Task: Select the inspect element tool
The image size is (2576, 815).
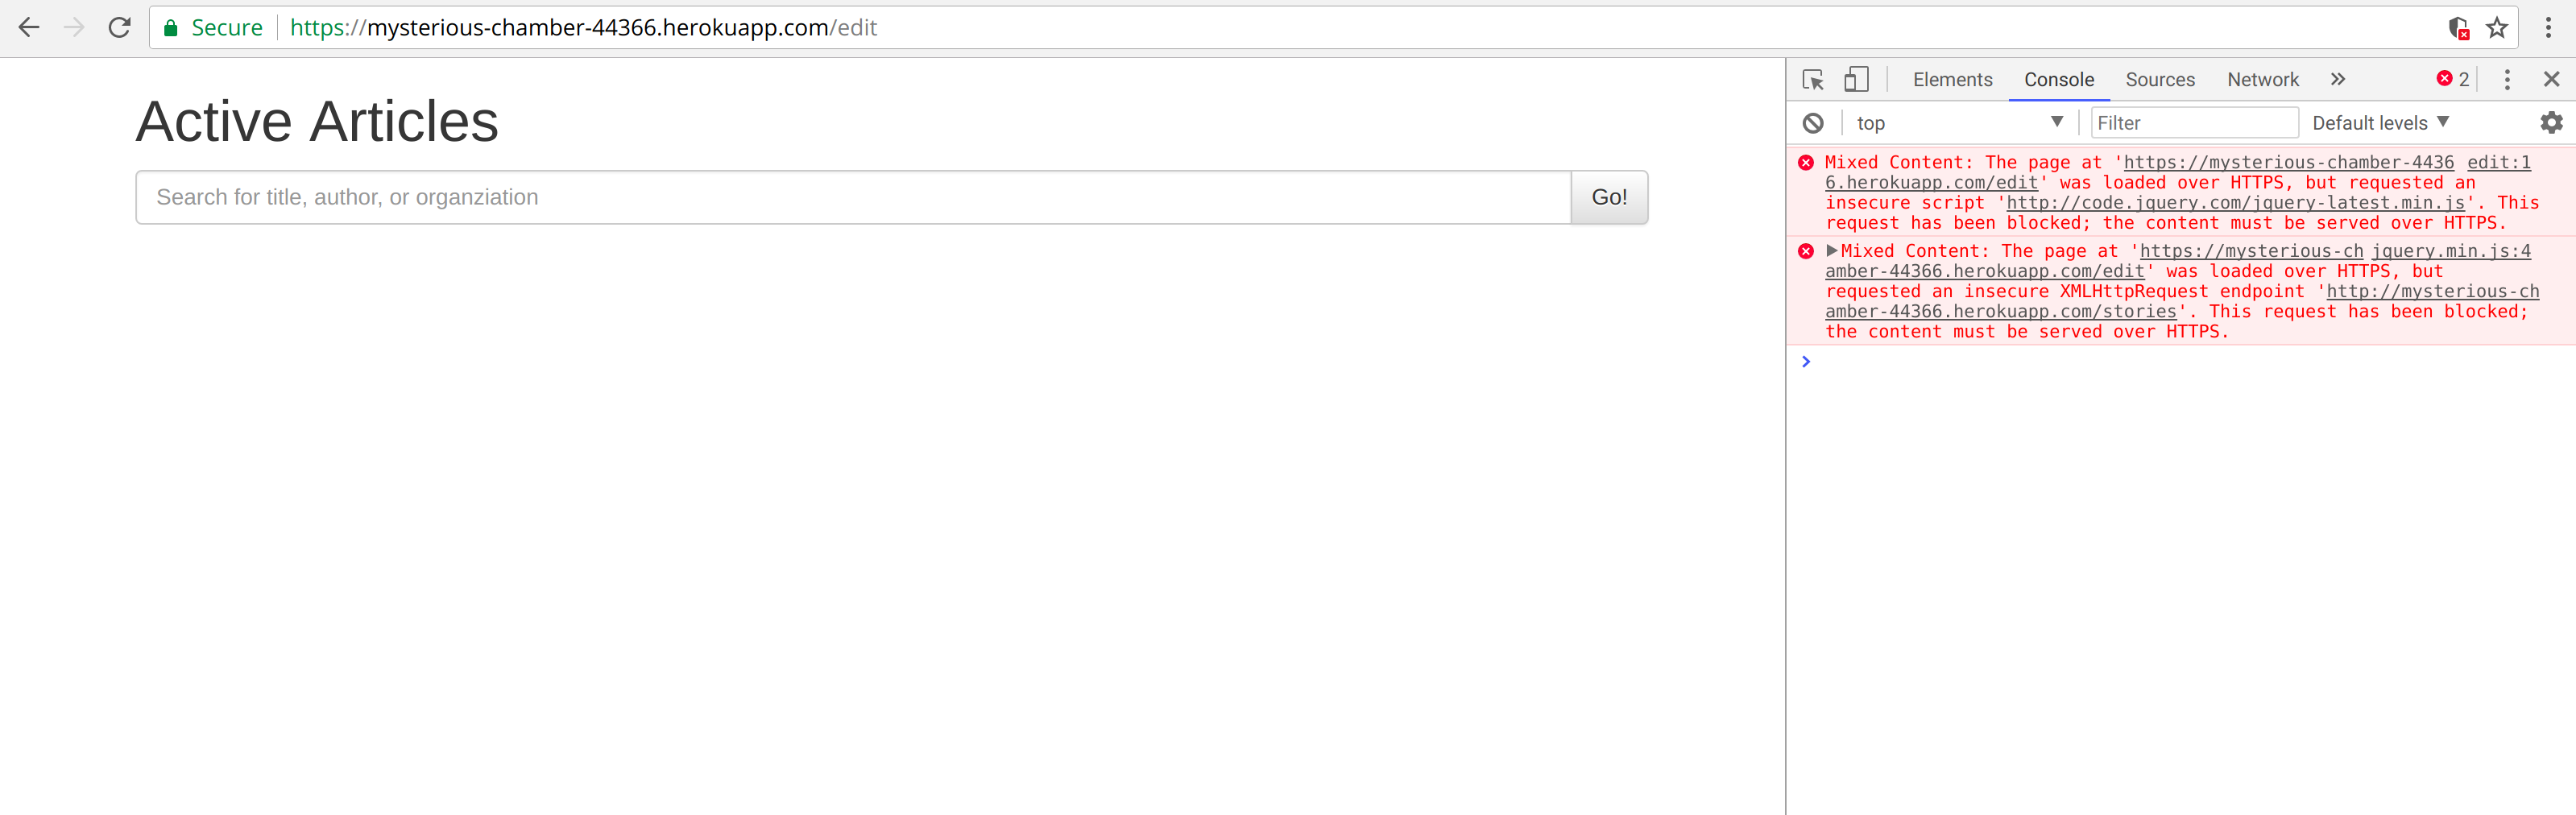Action: click(1812, 79)
